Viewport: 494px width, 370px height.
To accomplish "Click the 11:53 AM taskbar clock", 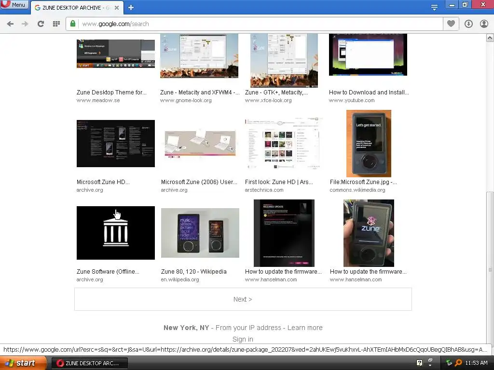I will 476,363.
